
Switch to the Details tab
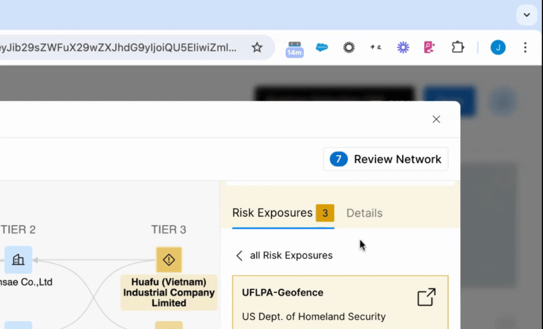pyautogui.click(x=364, y=213)
